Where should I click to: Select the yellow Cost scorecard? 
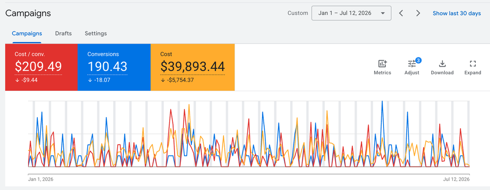pyautogui.click(x=192, y=67)
